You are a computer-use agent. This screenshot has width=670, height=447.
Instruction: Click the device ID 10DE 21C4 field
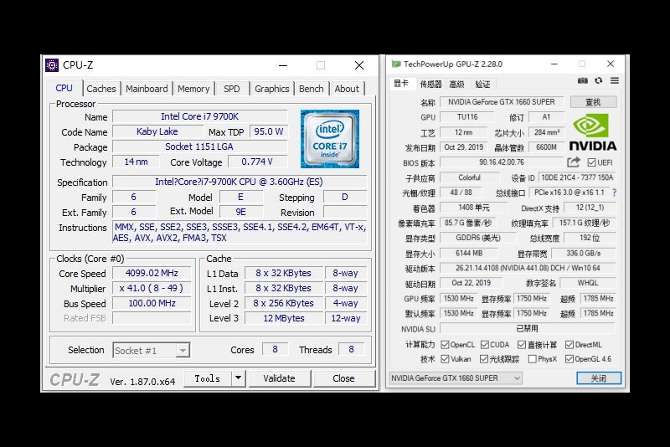pyautogui.click(x=577, y=177)
